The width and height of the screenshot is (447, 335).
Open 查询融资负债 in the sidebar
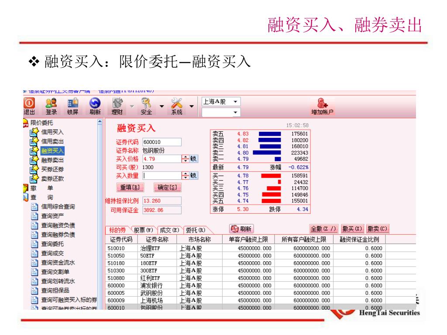coord(58,226)
